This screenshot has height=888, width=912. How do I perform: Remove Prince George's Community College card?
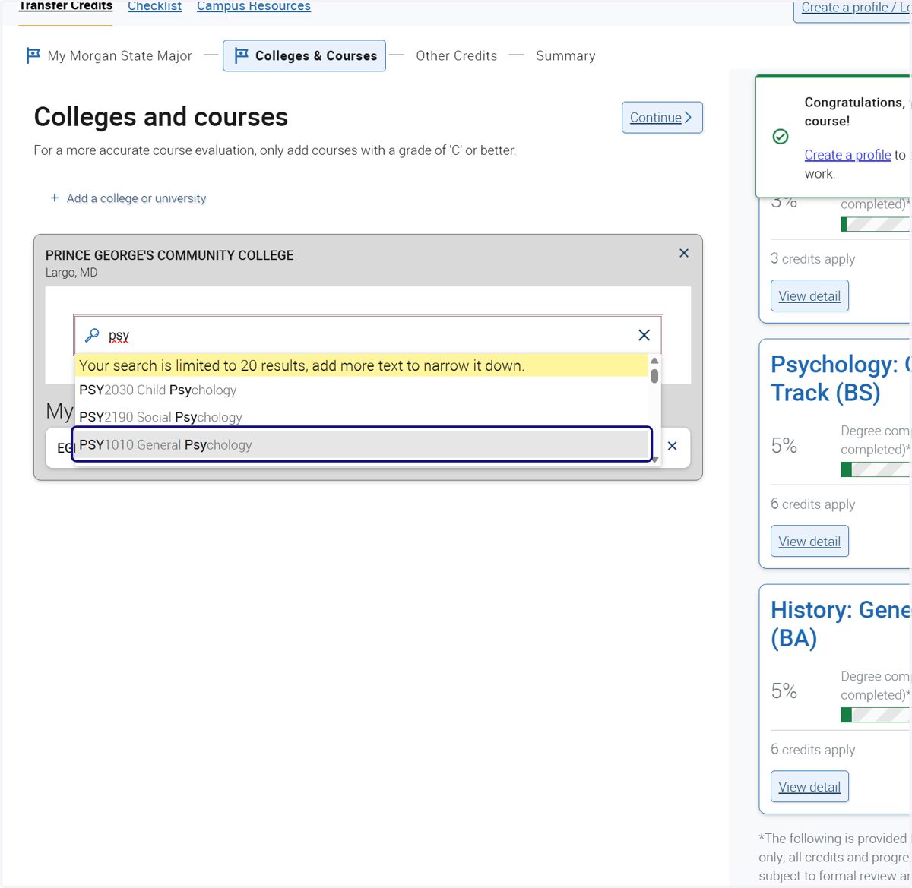coord(684,253)
